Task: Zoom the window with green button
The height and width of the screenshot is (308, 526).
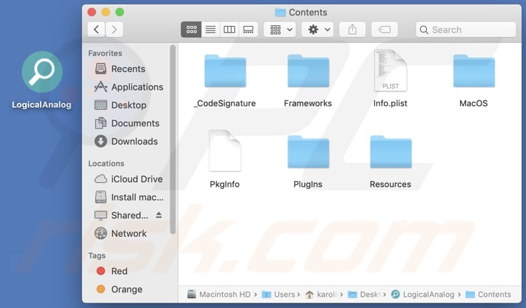Action: point(120,13)
